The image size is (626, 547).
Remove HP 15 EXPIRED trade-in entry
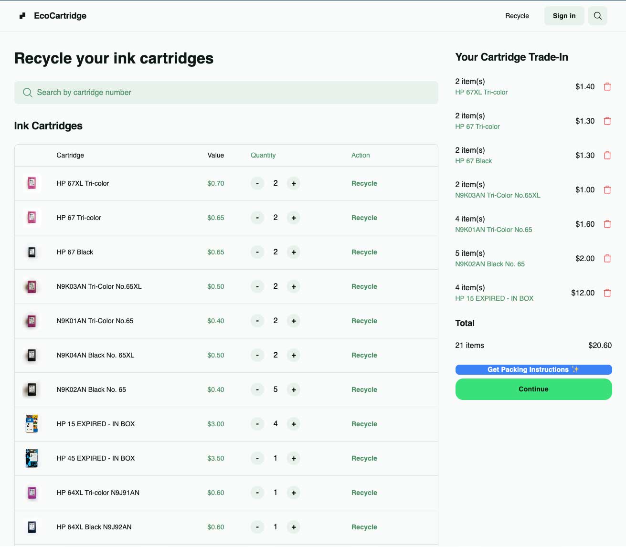607,293
